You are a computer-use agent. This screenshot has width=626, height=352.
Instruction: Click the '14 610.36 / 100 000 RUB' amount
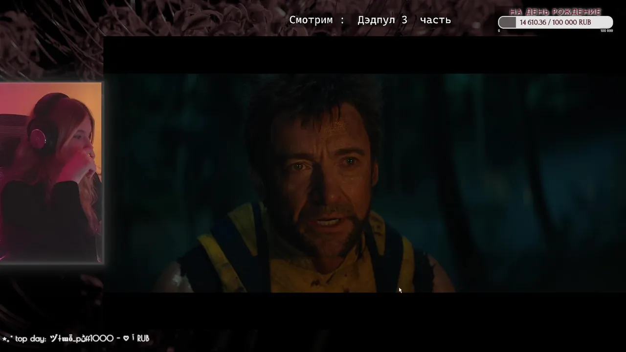tap(555, 22)
